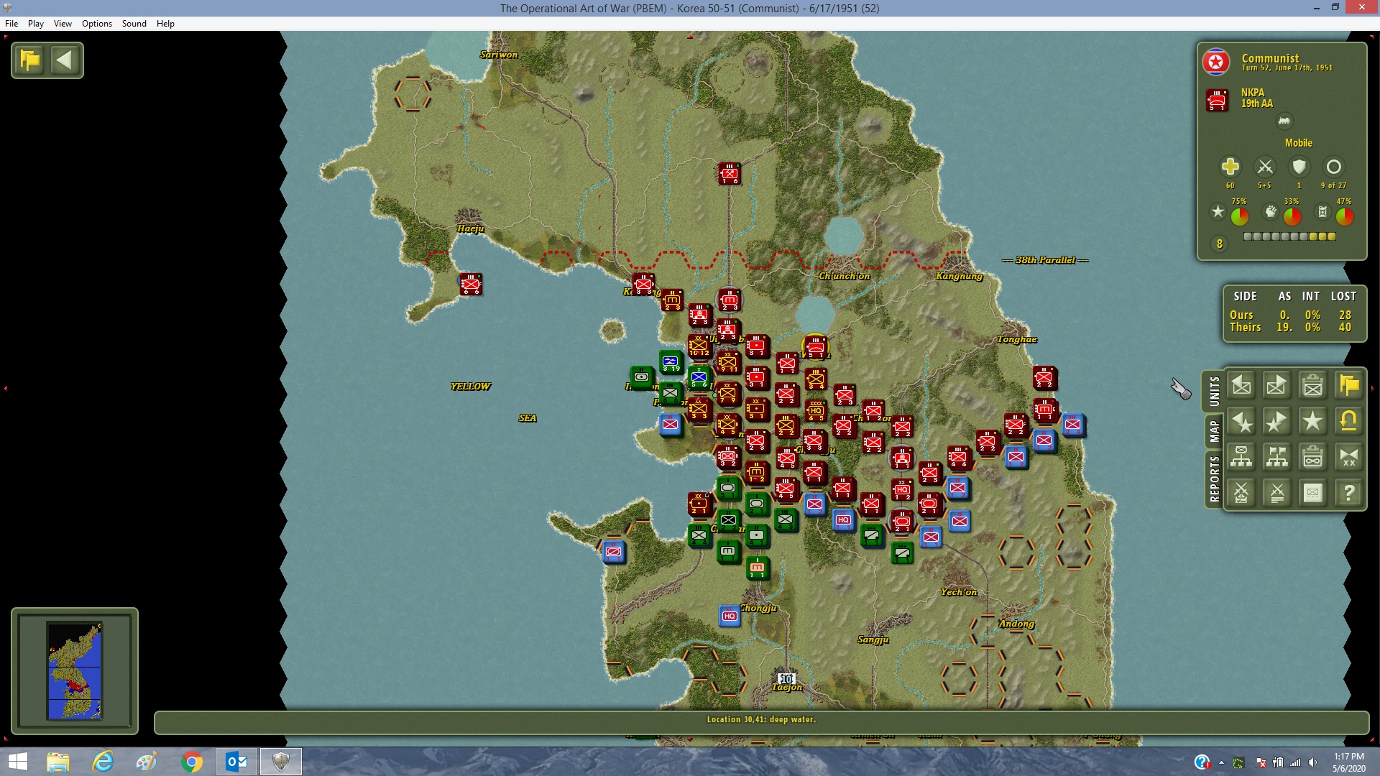1380x776 pixels.
Task: Open the Play menu
Action: pos(36,24)
